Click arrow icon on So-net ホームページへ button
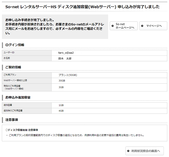The width and height of the screenshot is (169, 157). [x=113, y=26]
